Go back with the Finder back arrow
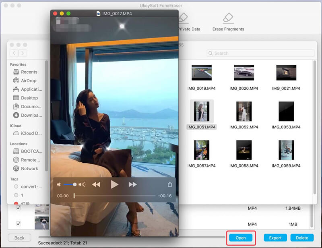 [x=14, y=53]
